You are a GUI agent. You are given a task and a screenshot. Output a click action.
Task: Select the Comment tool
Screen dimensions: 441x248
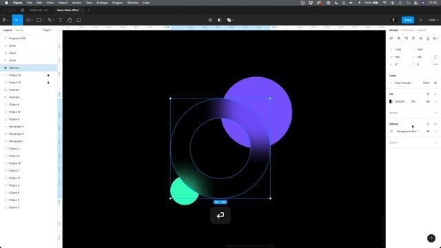(x=79, y=20)
